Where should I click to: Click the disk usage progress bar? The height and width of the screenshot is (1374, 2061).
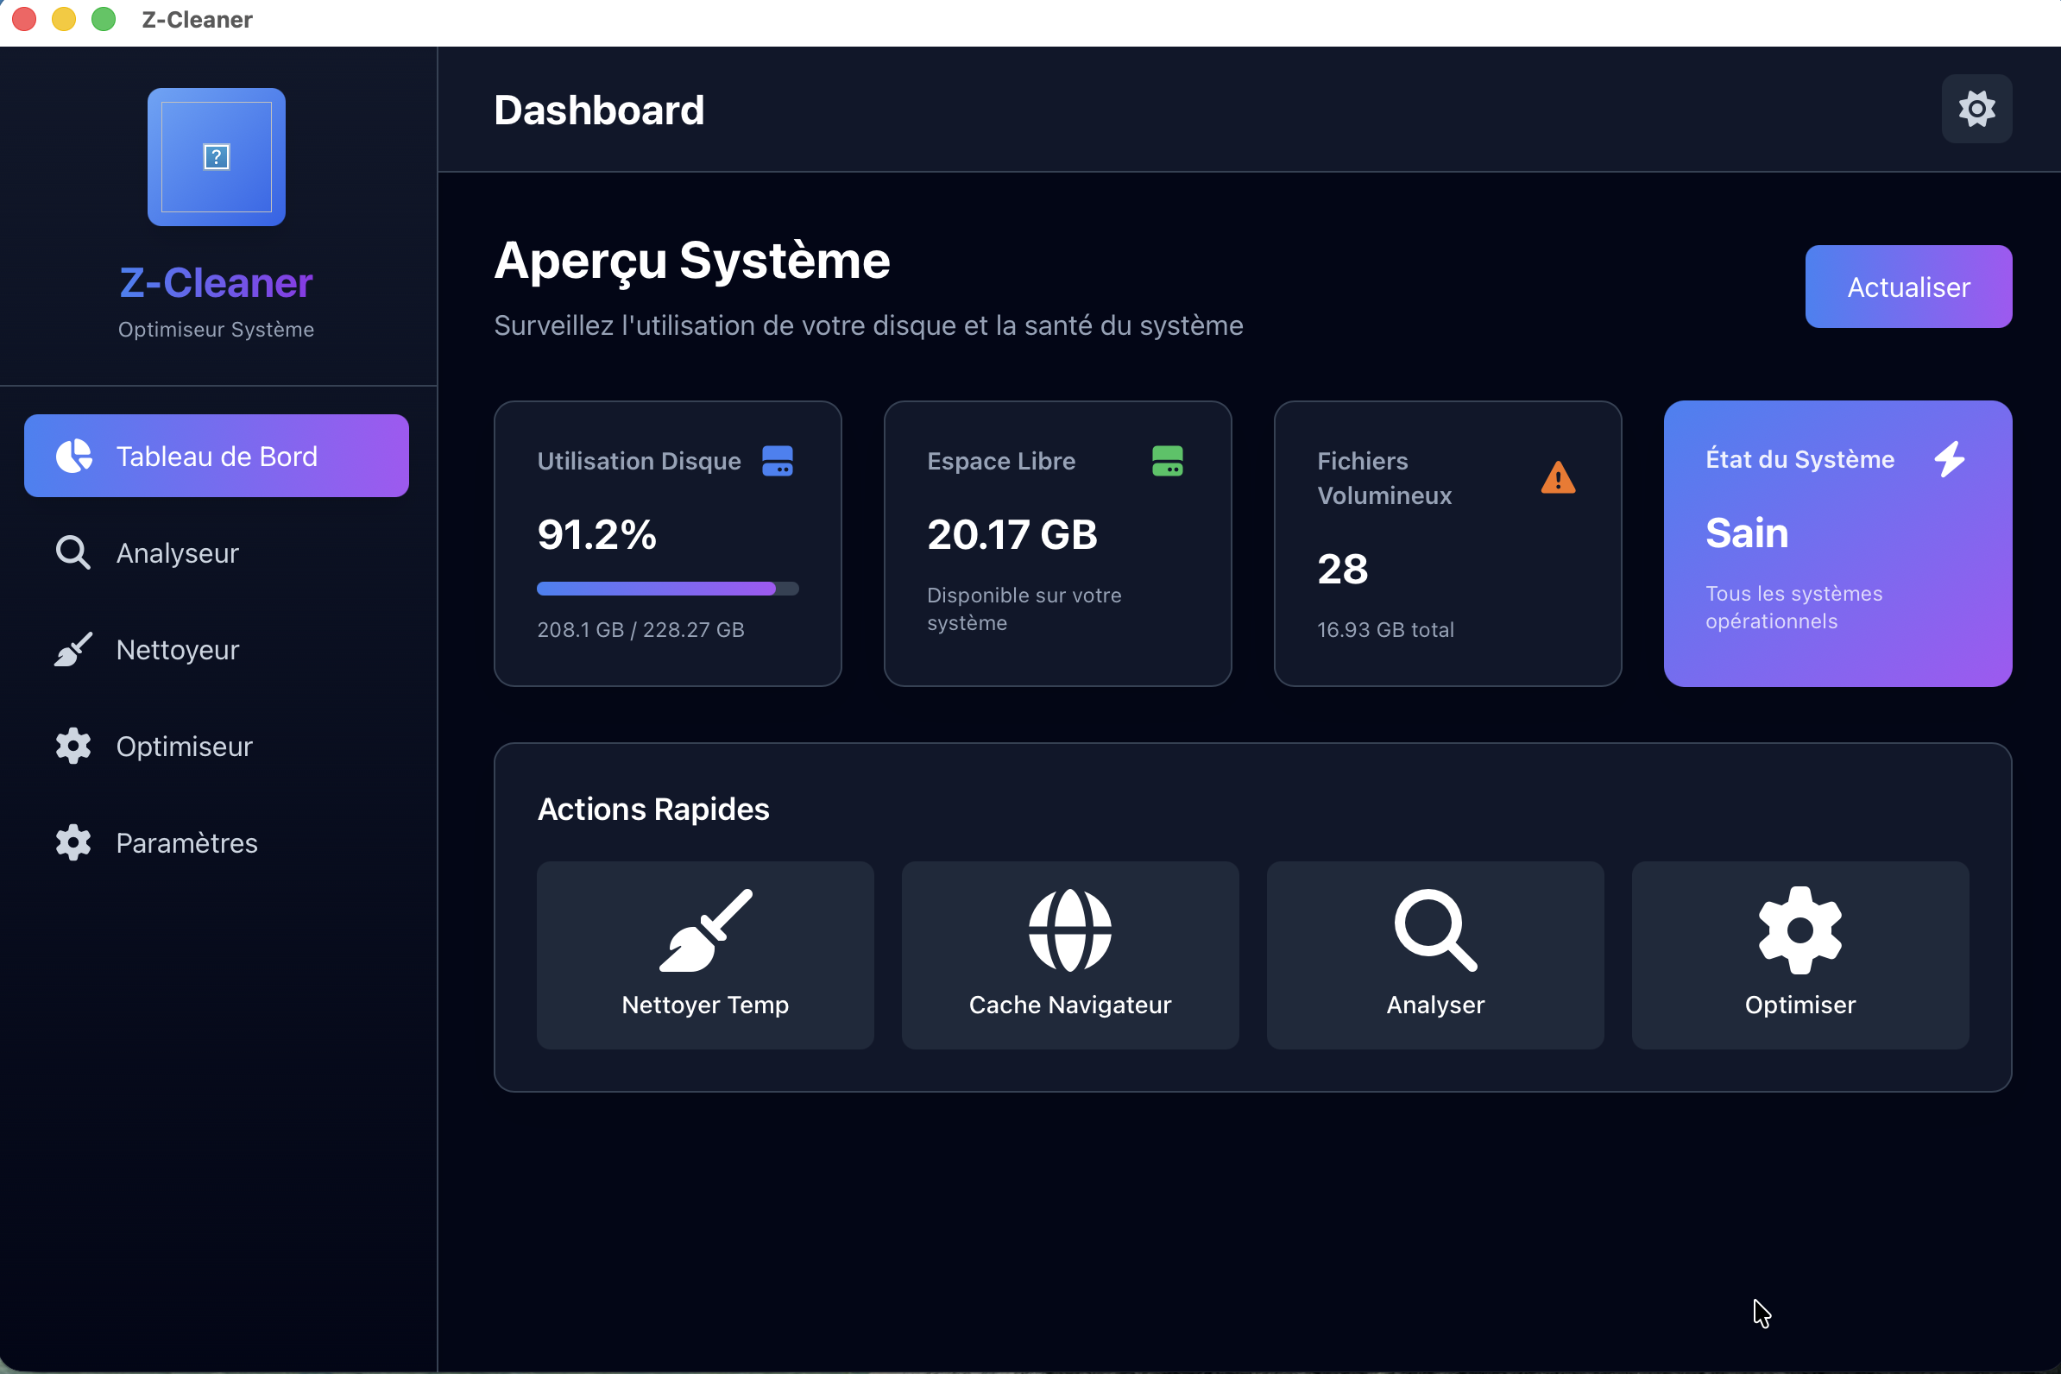pos(667,589)
